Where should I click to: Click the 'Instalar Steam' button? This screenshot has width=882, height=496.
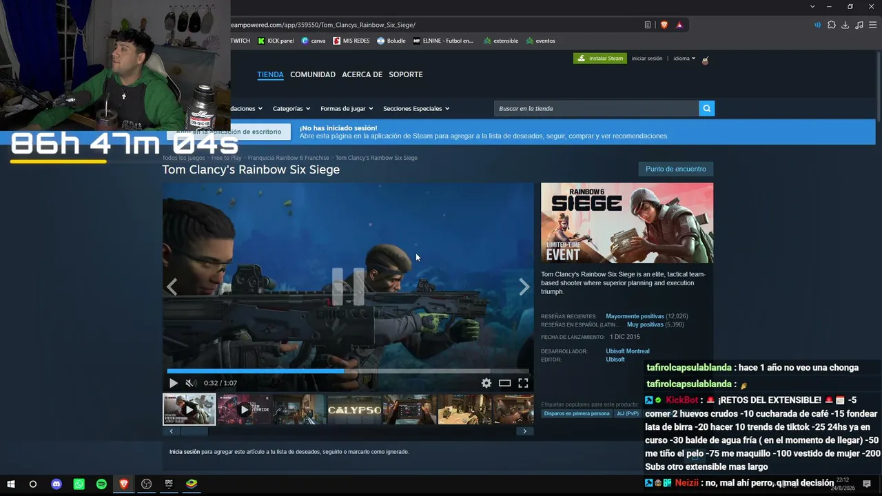600,59
